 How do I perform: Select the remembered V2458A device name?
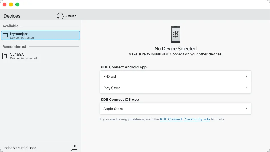coord(17,54)
